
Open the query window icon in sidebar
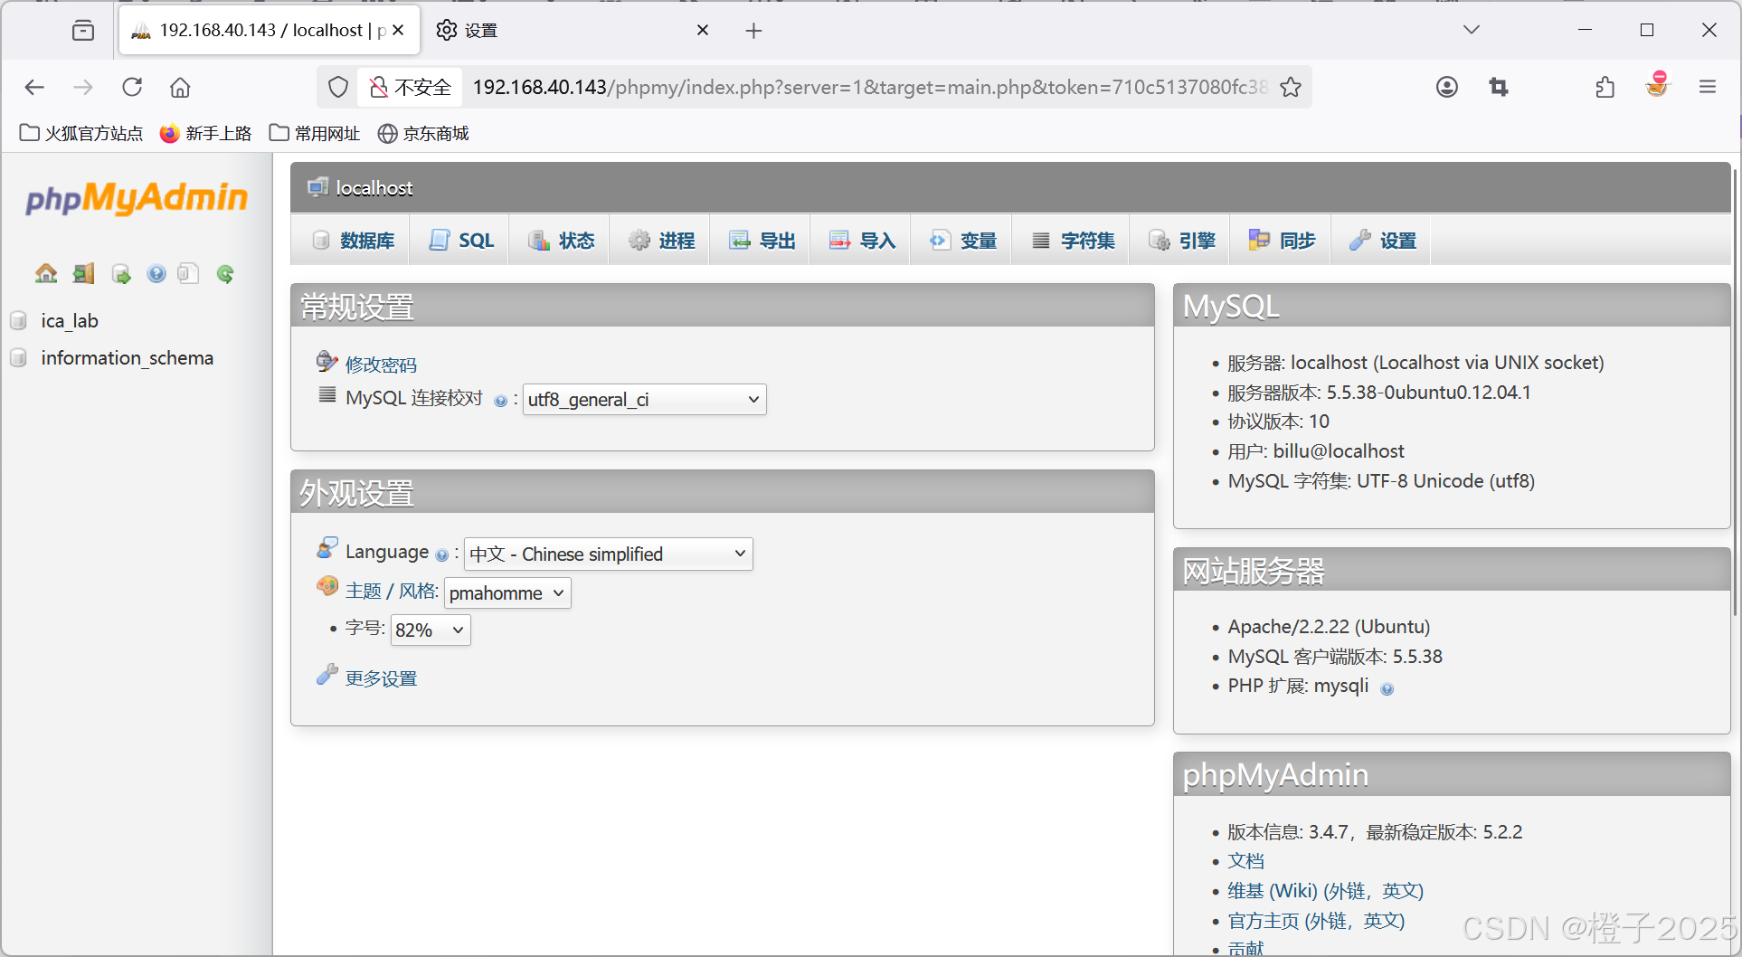(x=120, y=273)
